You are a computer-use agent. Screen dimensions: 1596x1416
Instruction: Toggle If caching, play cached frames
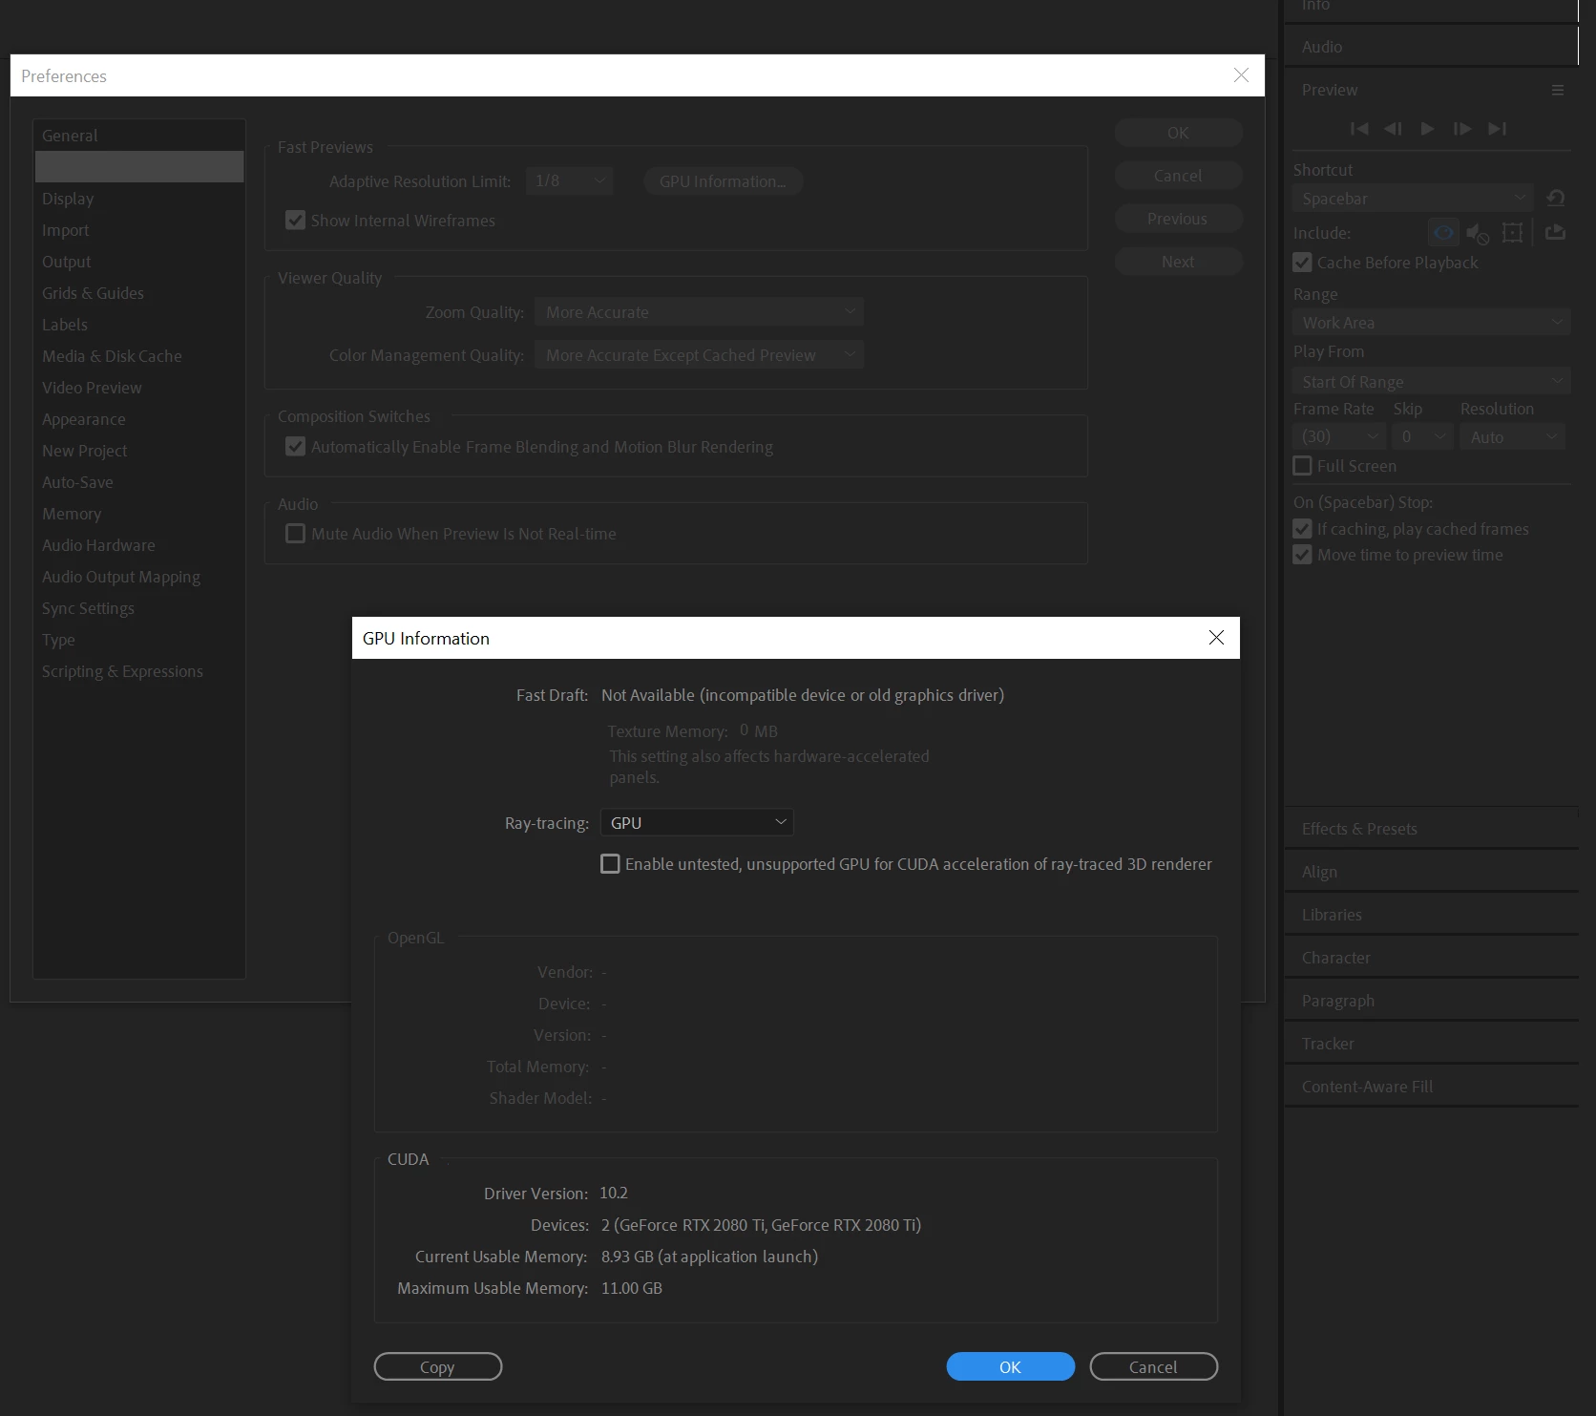click(x=1302, y=529)
